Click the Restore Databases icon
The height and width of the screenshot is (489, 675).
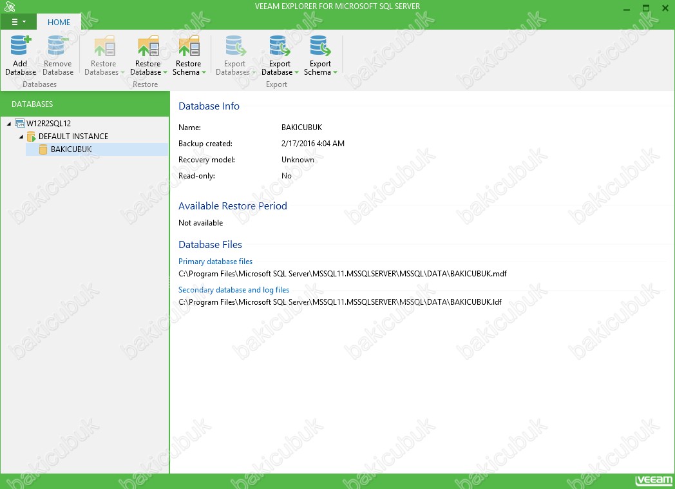pos(104,46)
